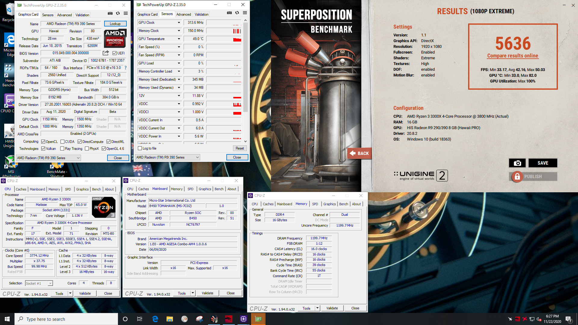Click BIOS export share icon in GPU-Z

[106, 53]
